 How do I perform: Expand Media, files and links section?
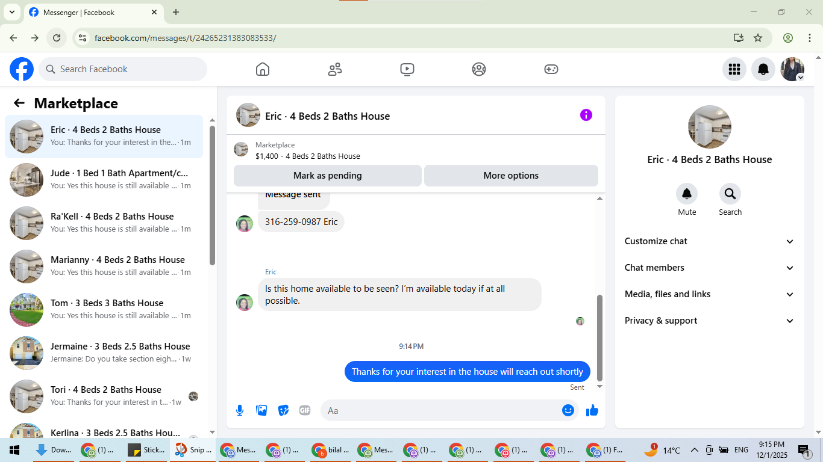click(x=710, y=294)
